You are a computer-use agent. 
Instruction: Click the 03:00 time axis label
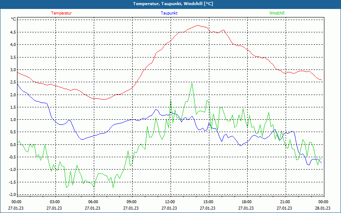click(55, 202)
